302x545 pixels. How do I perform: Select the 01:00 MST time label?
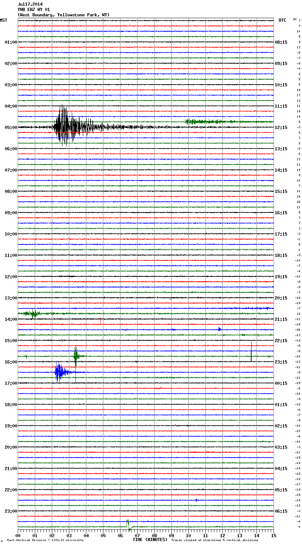pyautogui.click(x=11, y=42)
